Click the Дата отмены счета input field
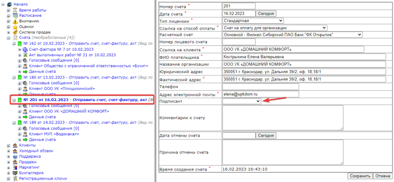394x182 pixels. (239, 136)
